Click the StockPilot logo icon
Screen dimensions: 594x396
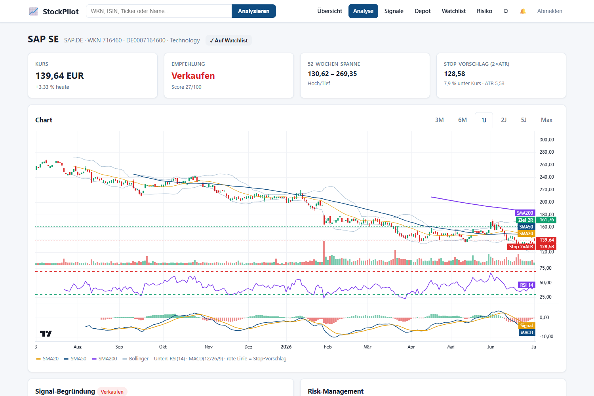[34, 11]
